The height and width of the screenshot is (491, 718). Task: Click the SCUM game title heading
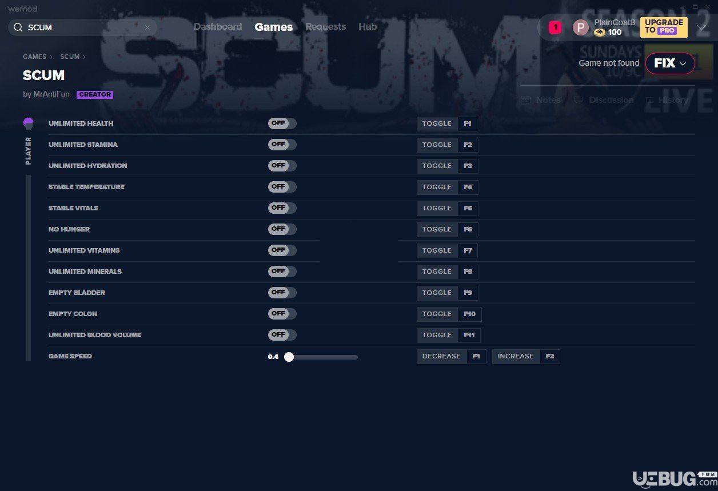(43, 75)
